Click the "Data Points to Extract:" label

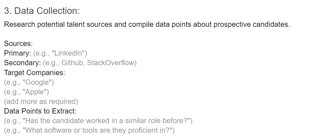click(x=40, y=111)
